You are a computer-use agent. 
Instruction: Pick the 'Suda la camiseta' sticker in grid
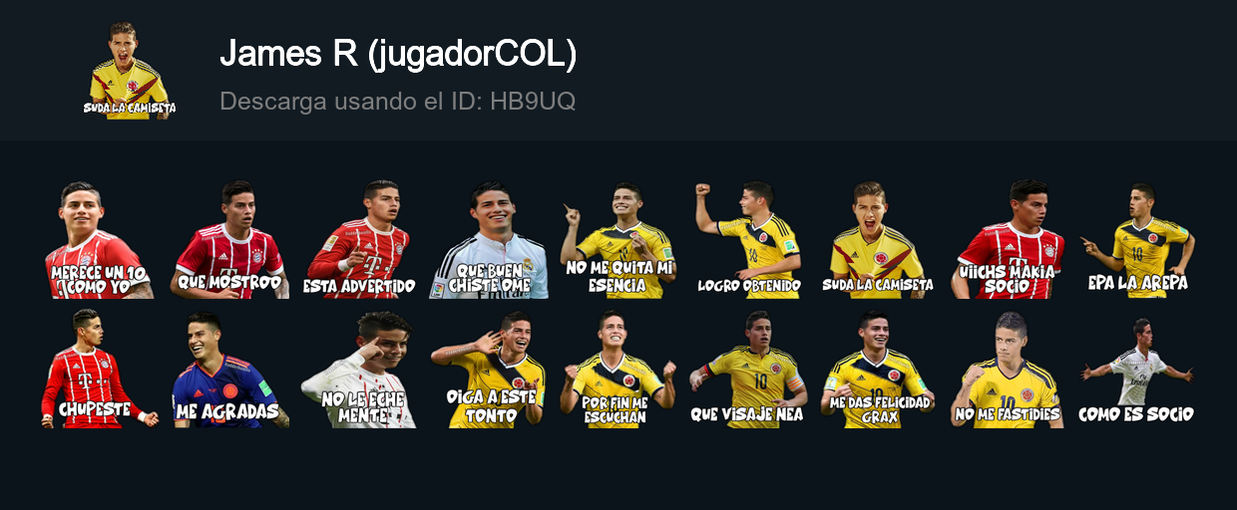tap(878, 240)
